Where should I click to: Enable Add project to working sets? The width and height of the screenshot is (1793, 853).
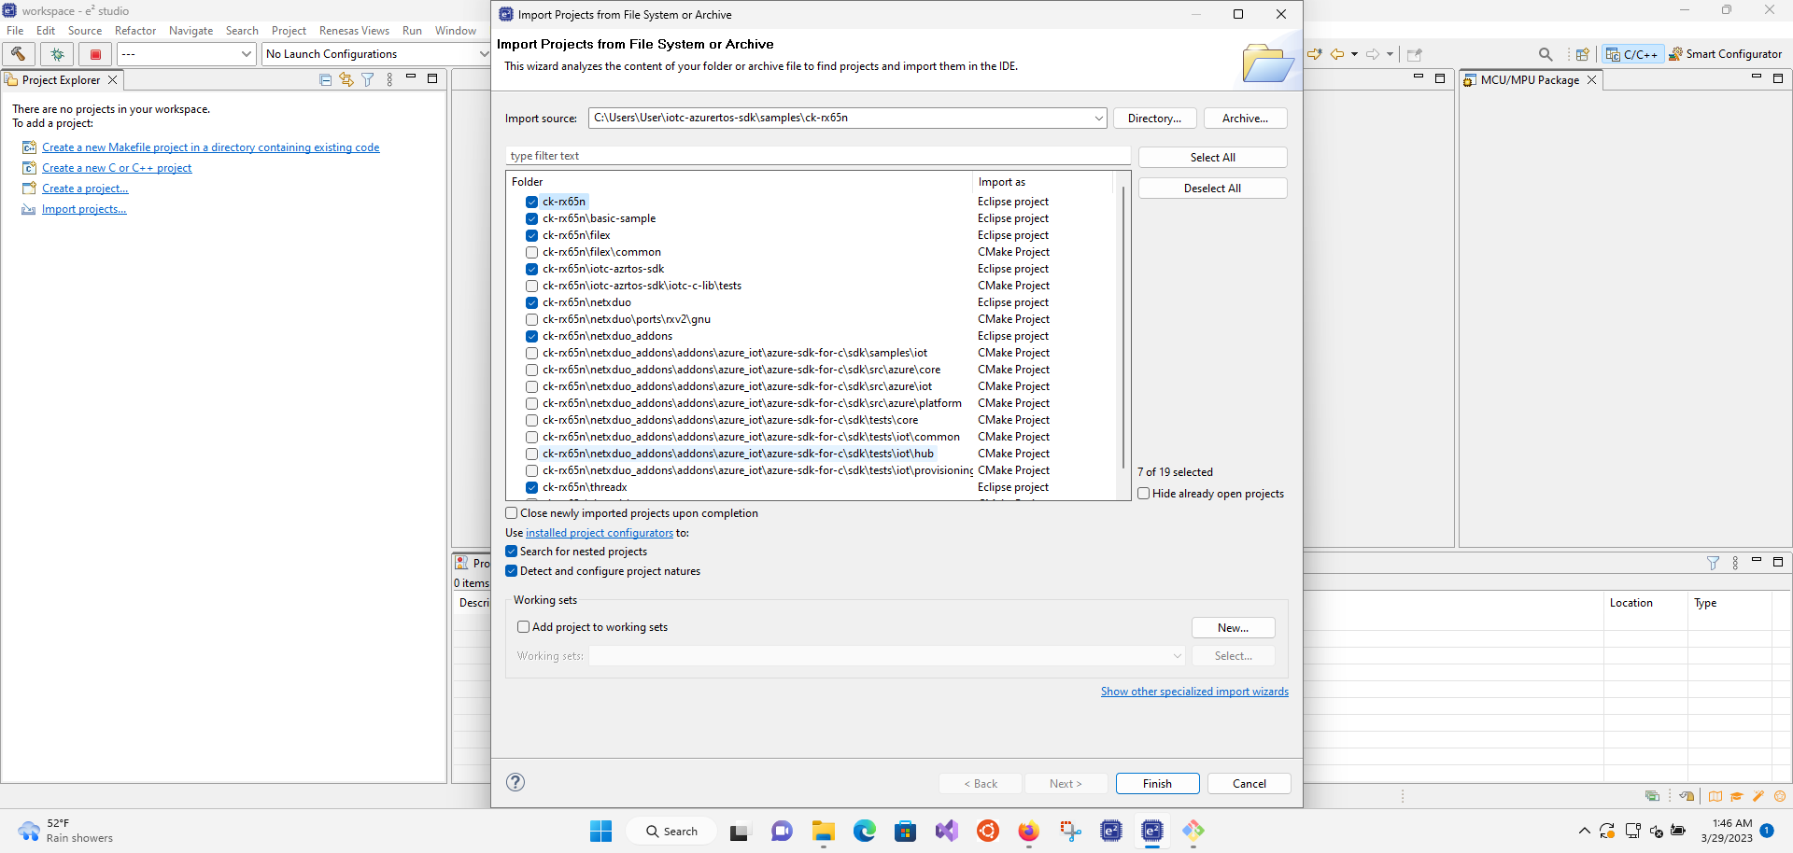point(523,627)
